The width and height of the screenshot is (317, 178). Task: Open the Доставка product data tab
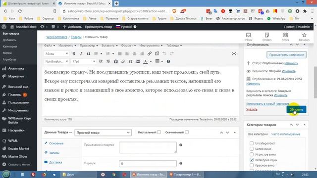point(55,162)
